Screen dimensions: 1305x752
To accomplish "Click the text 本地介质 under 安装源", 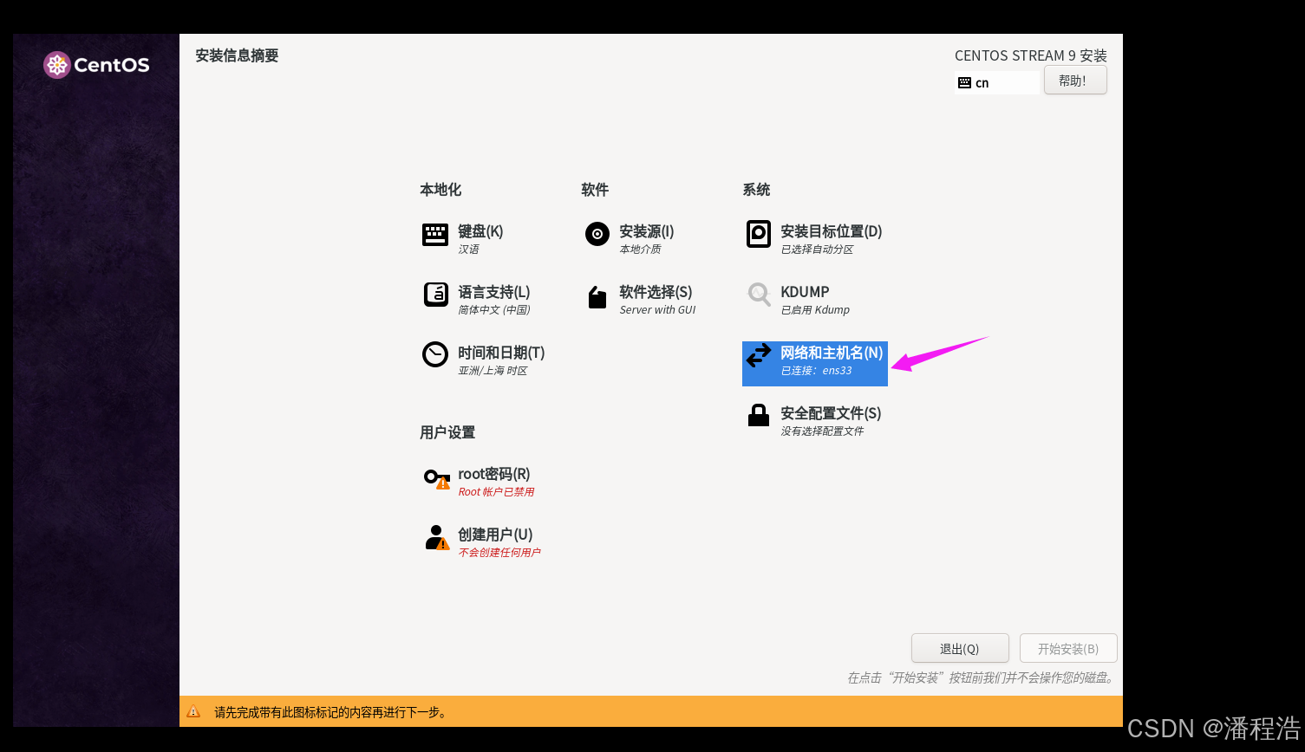I will (640, 250).
